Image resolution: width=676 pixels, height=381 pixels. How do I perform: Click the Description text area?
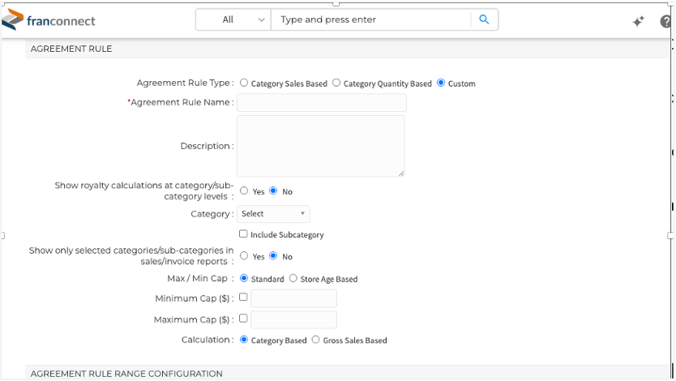(321, 146)
